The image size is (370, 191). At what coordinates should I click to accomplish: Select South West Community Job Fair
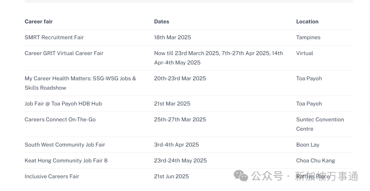[x=65, y=145]
